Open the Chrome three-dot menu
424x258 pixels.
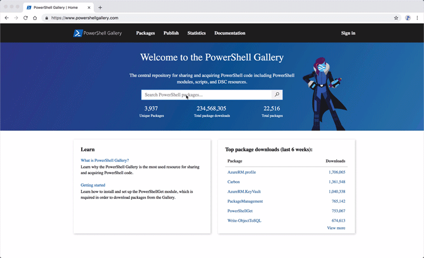[x=417, y=18]
